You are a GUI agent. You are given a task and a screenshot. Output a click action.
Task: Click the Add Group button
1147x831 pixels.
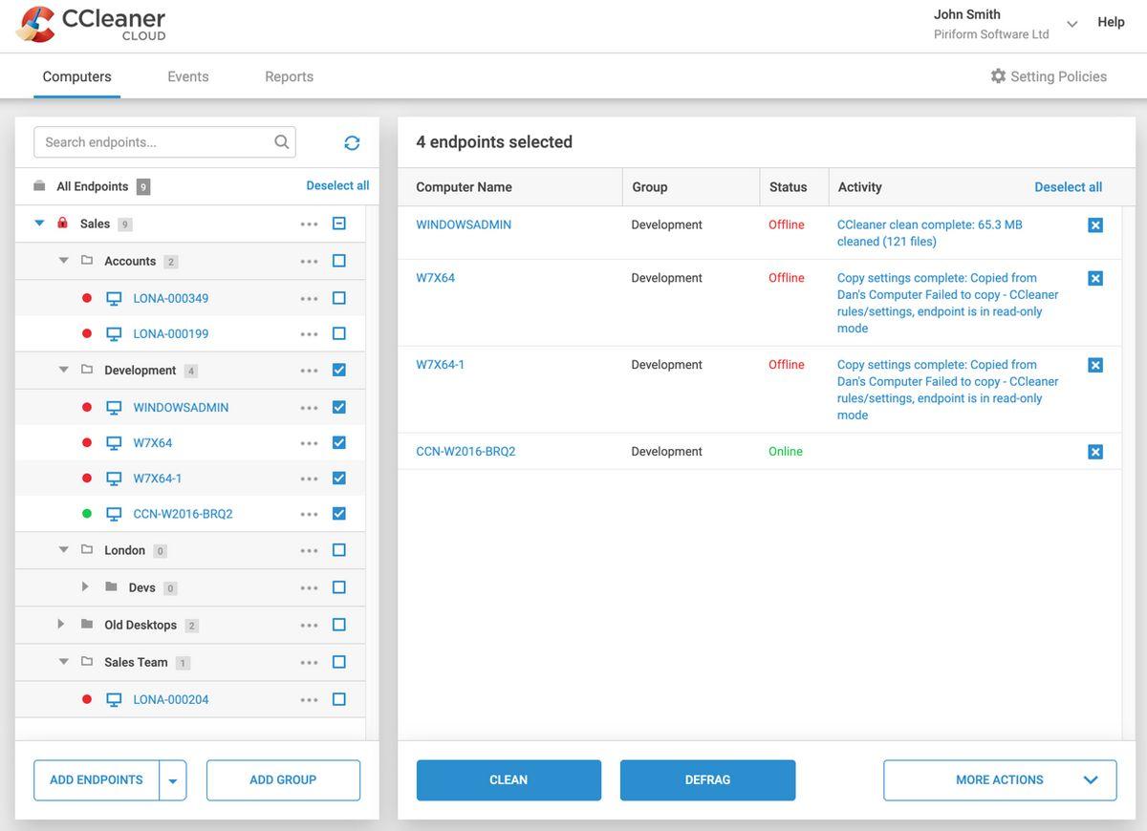pyautogui.click(x=283, y=780)
